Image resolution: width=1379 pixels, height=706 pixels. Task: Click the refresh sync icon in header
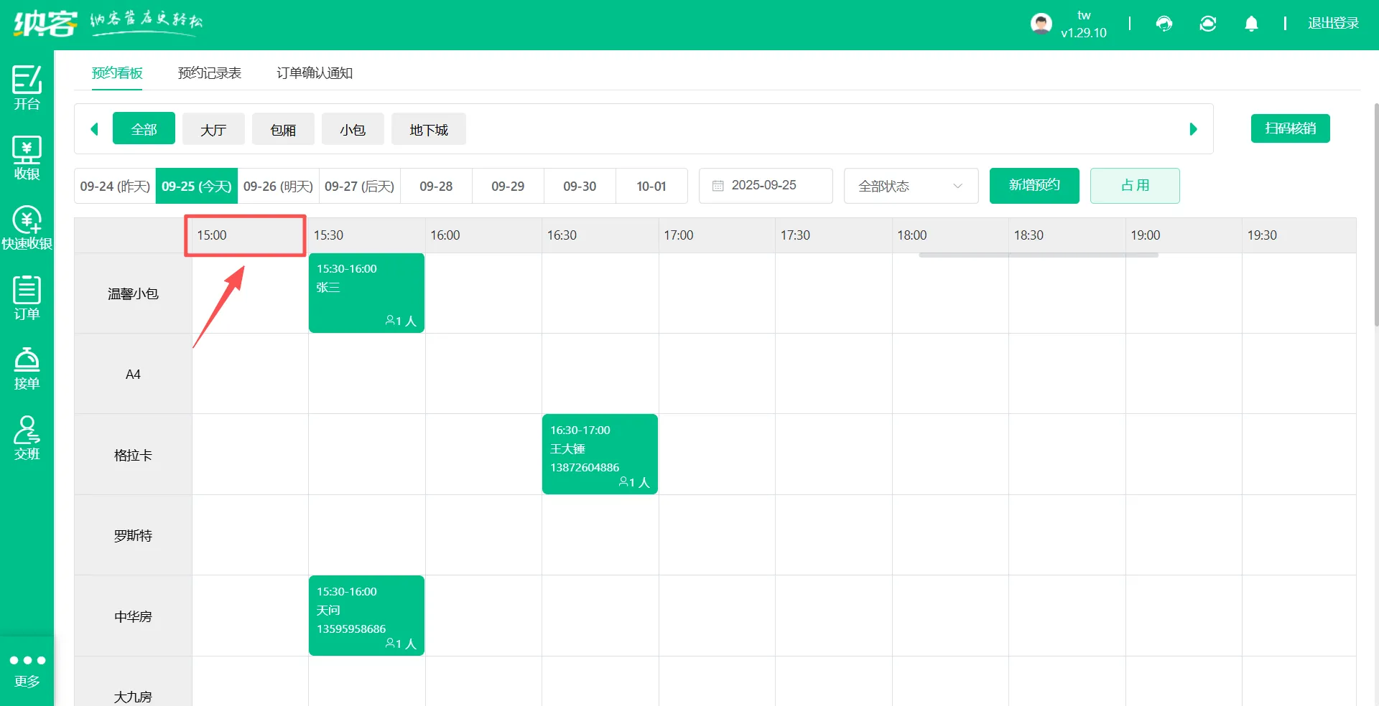(1208, 24)
